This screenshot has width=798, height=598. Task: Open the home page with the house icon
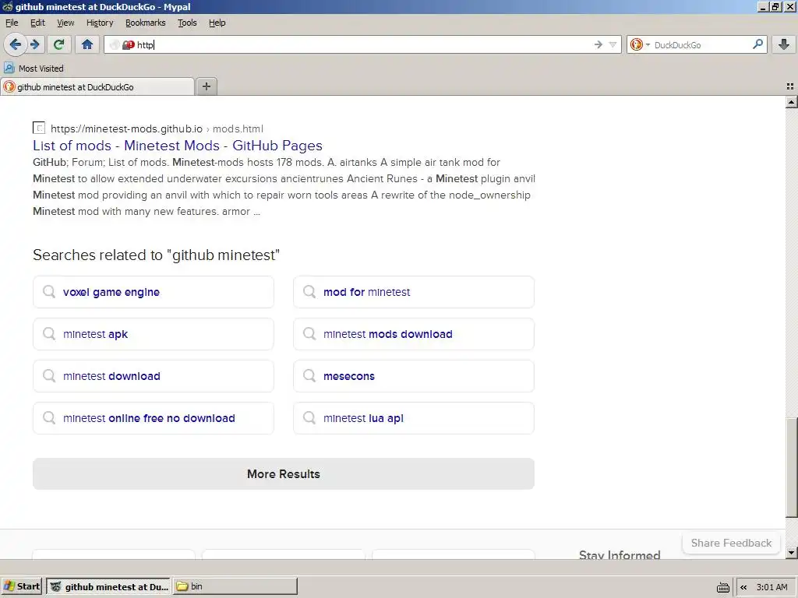click(x=87, y=44)
